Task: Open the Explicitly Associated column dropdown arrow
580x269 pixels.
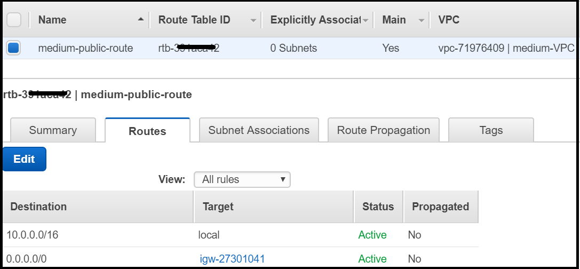Action: [x=366, y=20]
